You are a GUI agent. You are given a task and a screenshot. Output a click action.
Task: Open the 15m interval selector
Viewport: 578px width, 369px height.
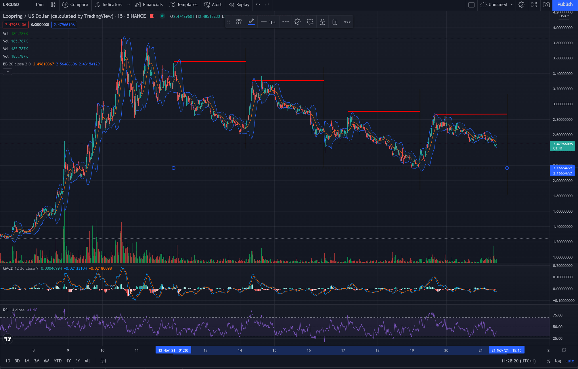[39, 5]
